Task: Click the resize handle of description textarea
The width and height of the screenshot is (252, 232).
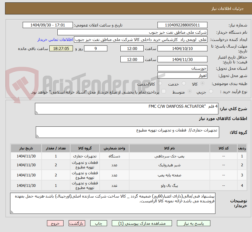Action: point(37,113)
